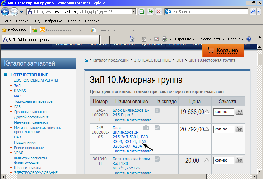263x179 pixels.
Task: Click the read mail icon
Action: coord(156,39)
